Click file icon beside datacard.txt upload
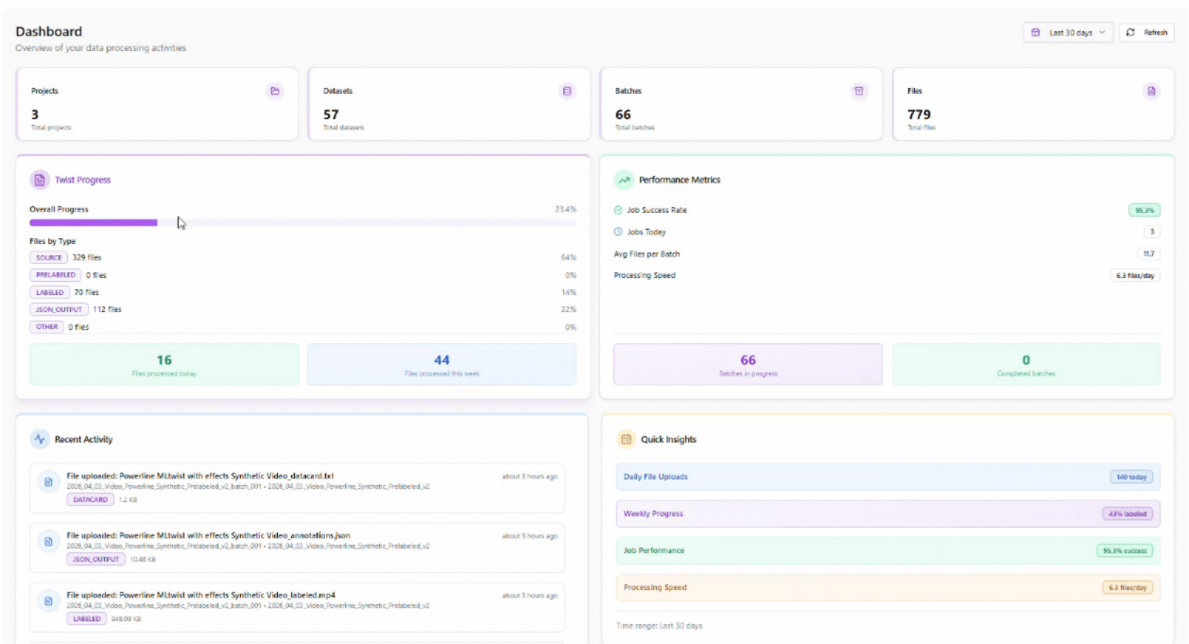The width and height of the screenshot is (1189, 644). point(48,482)
